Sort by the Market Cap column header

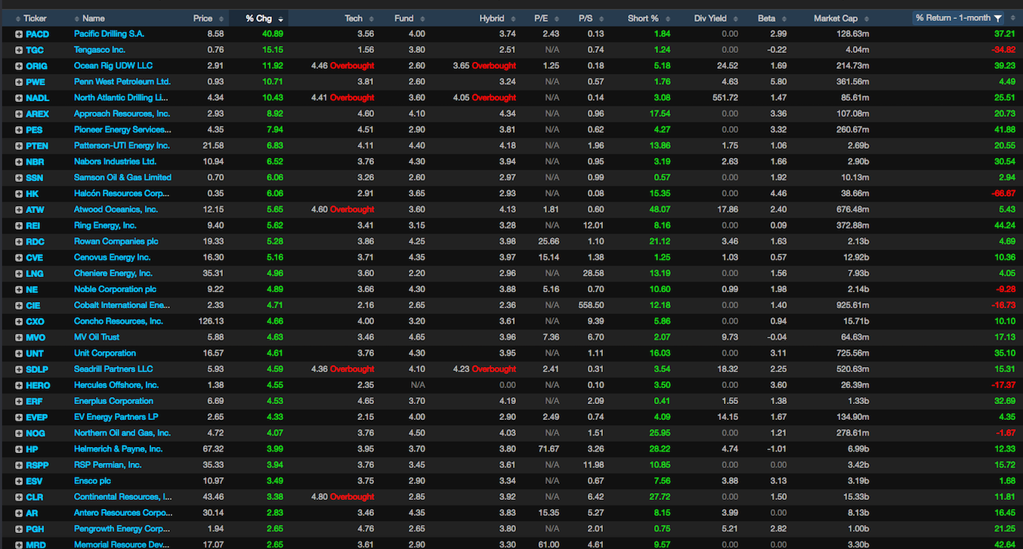(x=836, y=18)
